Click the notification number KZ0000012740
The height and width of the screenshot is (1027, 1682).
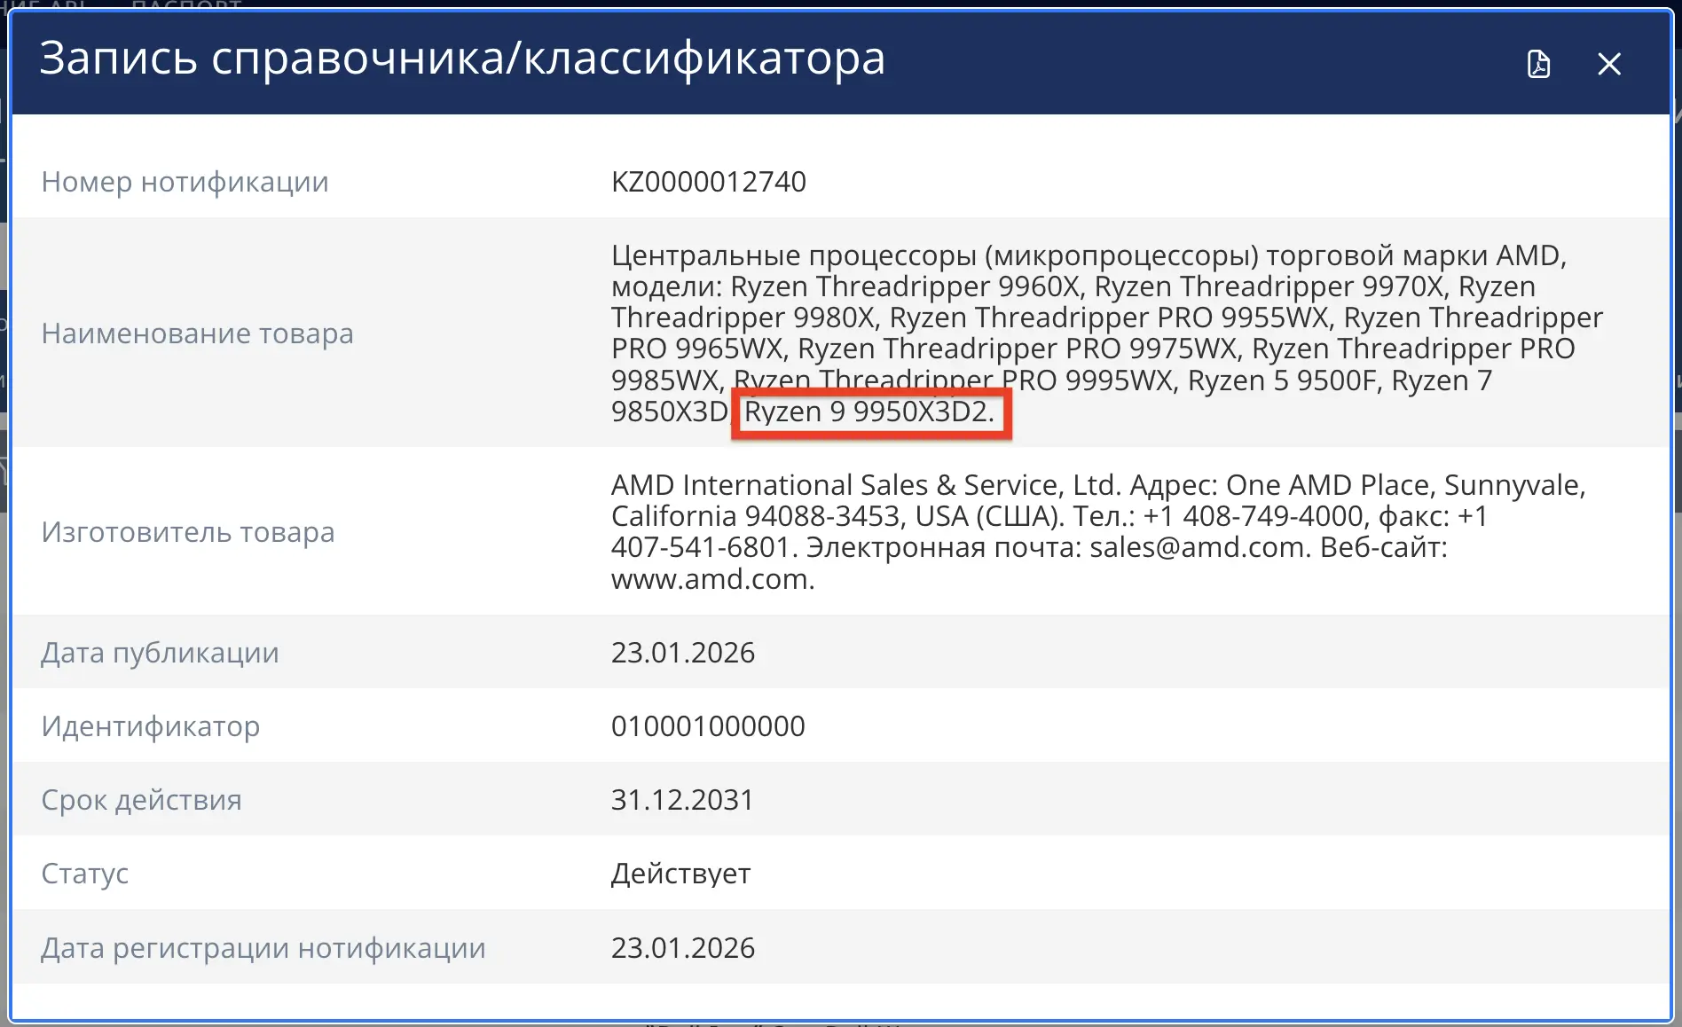[x=708, y=182]
